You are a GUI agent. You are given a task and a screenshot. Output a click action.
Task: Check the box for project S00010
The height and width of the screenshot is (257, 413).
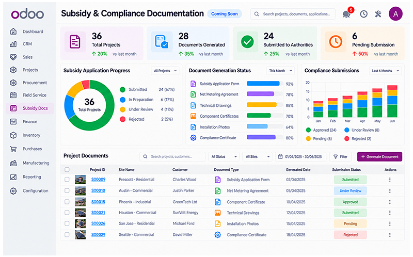[67, 190]
